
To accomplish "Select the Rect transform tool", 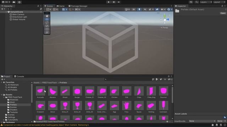I will pyautogui.click(x=47, y=29).
